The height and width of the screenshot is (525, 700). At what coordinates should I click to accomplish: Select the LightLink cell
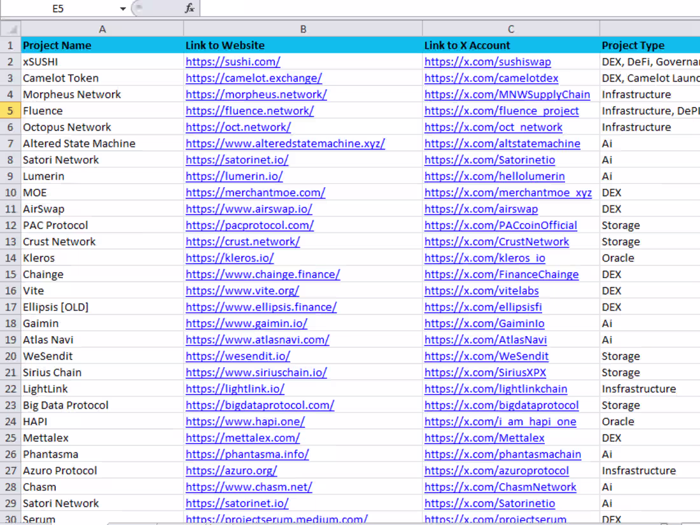click(x=102, y=389)
